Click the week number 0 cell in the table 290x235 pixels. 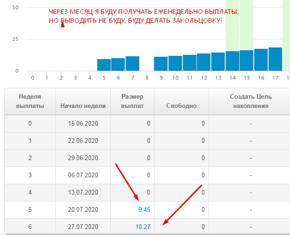pos(30,123)
